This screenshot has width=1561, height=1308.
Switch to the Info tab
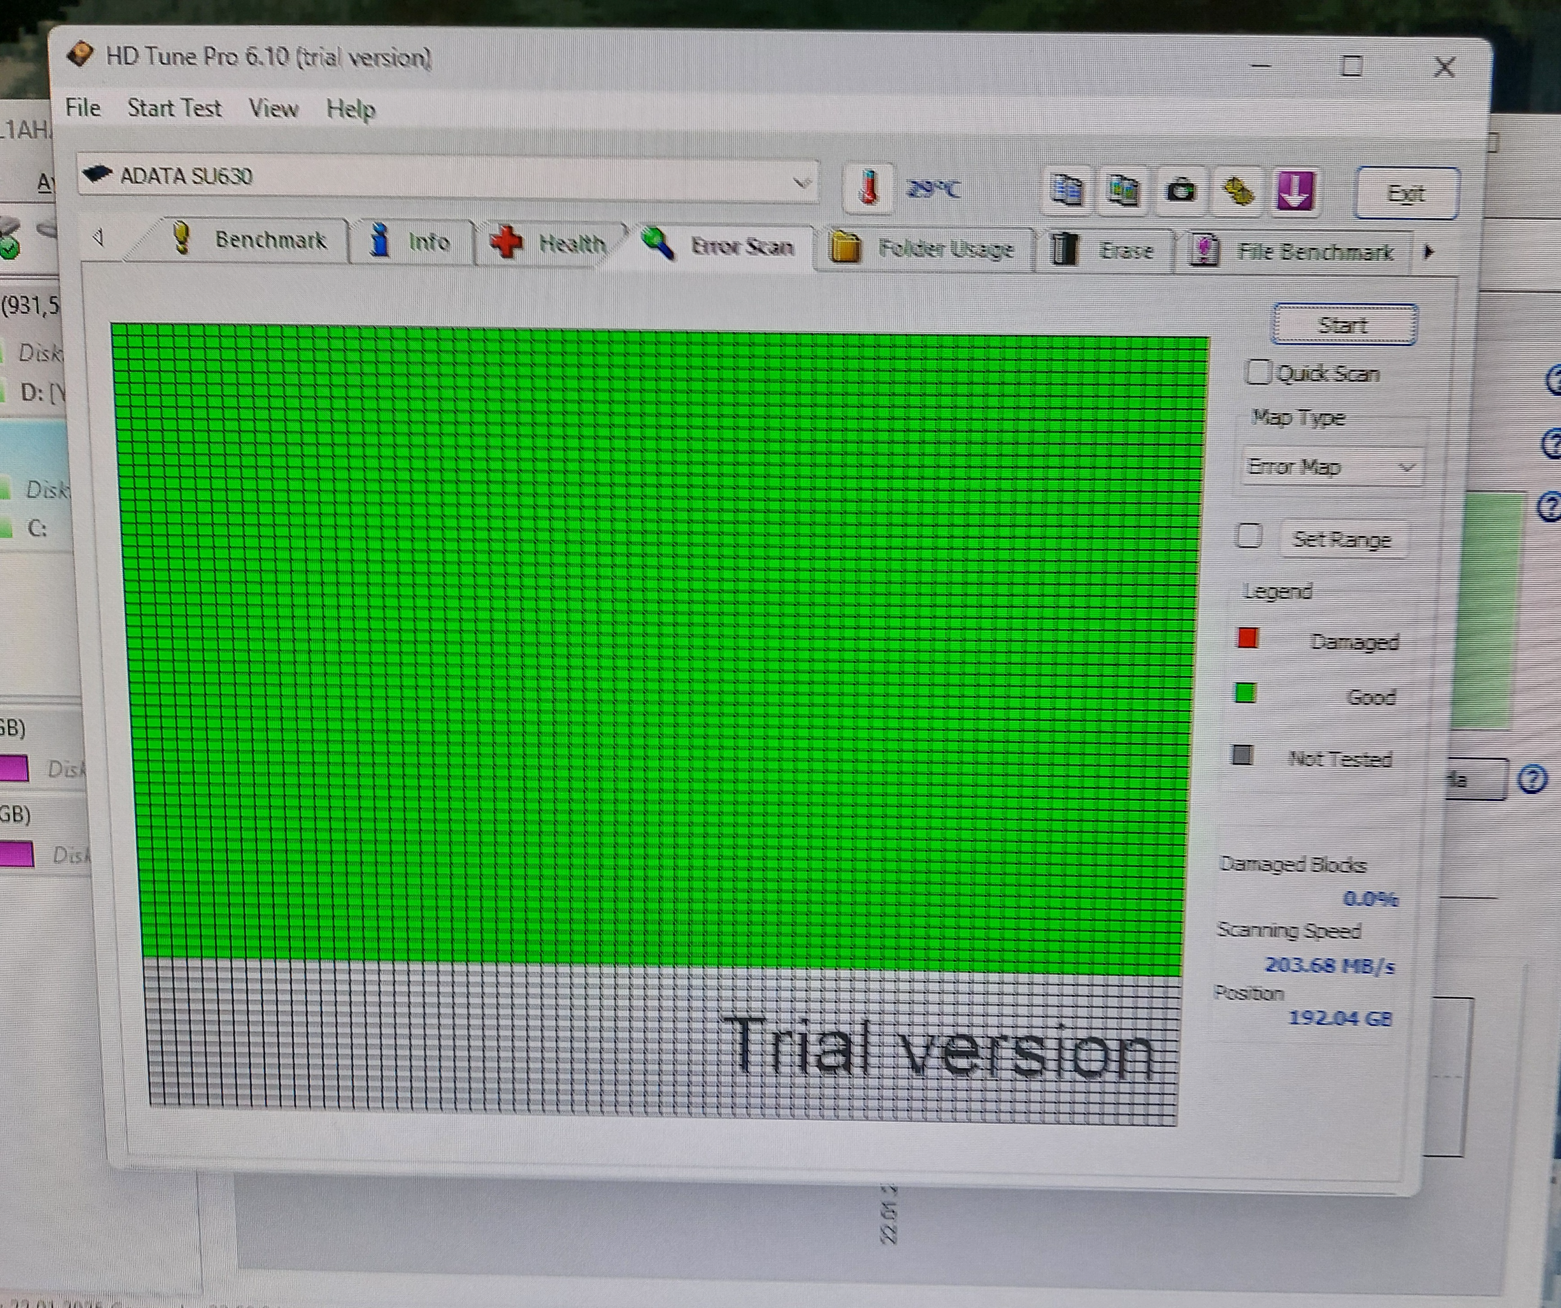[411, 242]
